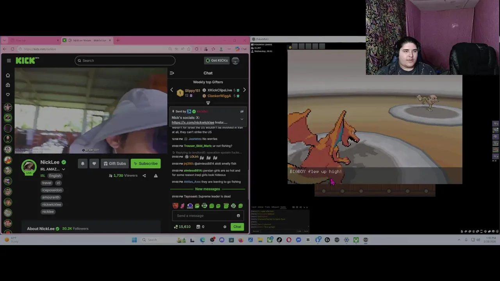Add page to favorites with star icon
This screenshot has width=500, height=281.
(189, 49)
